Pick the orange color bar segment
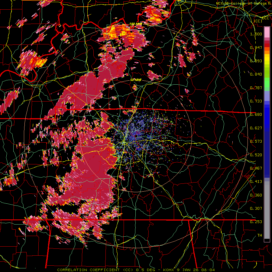 (267, 52)
